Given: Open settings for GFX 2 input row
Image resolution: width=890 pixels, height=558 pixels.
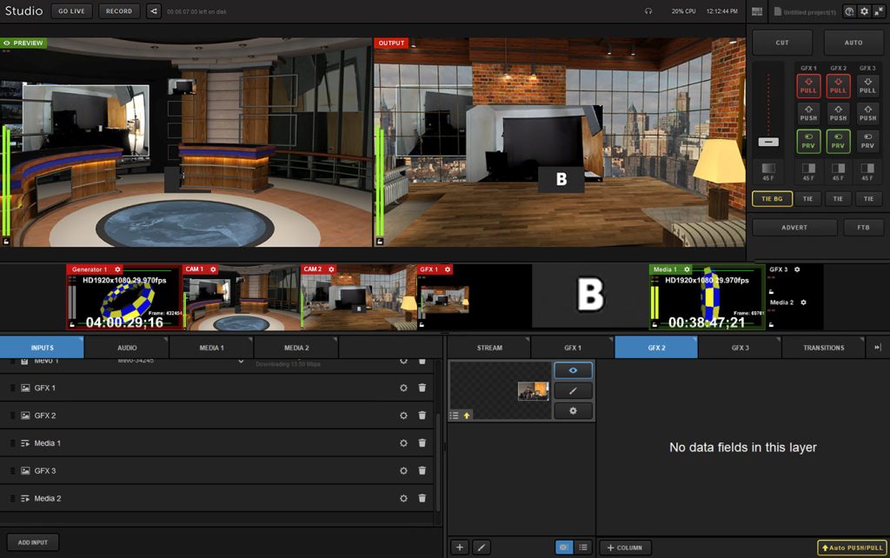Looking at the screenshot, I should [403, 415].
